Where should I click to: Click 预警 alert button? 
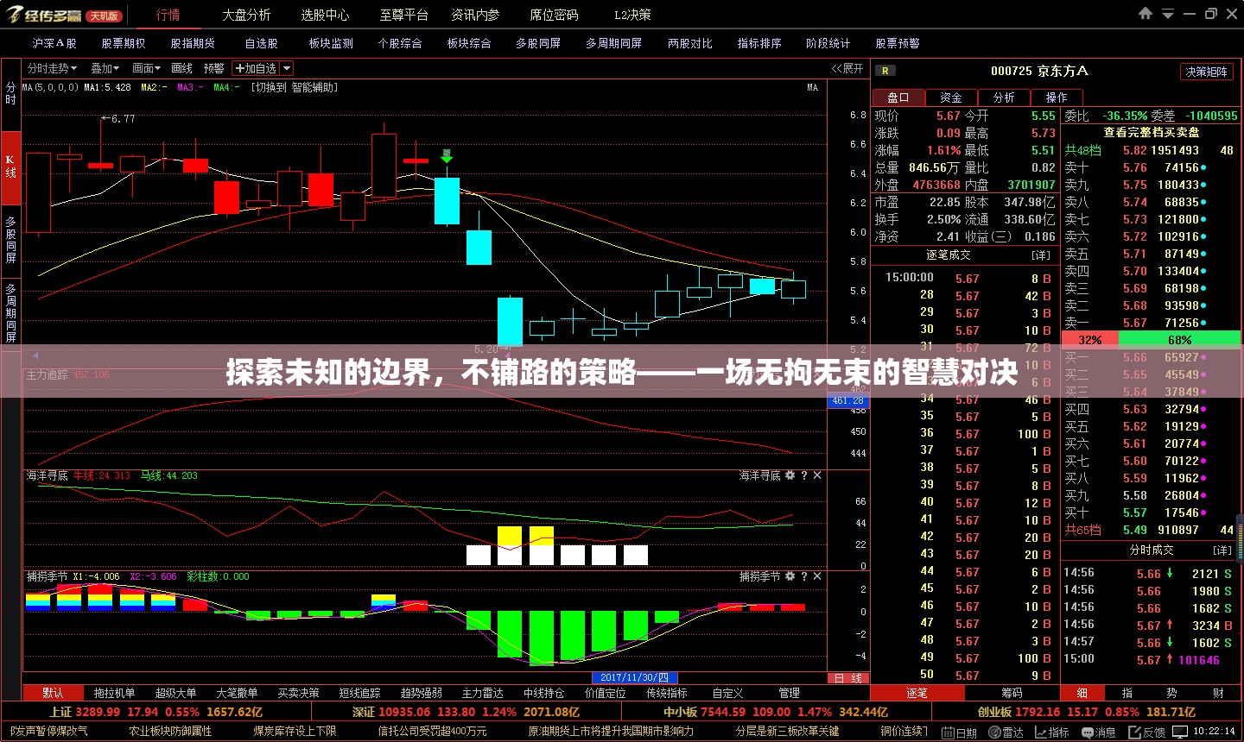214,68
